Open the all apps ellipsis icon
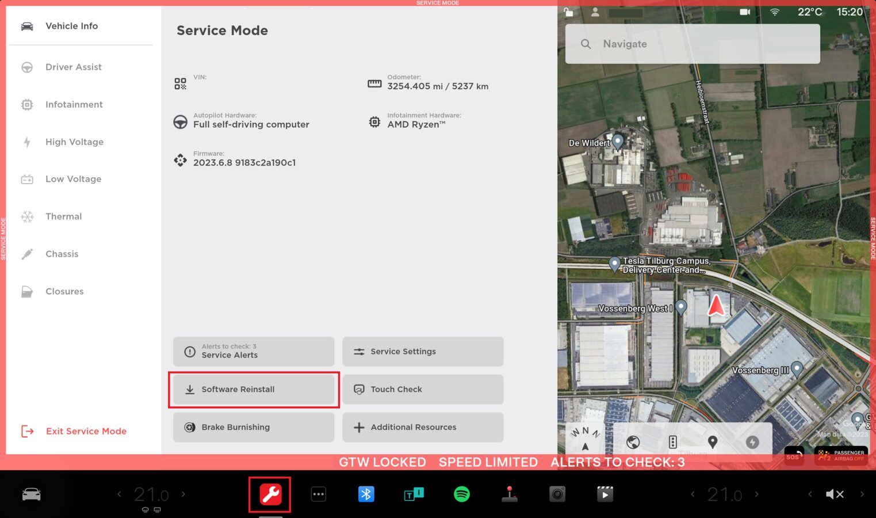876x518 pixels. click(x=318, y=494)
